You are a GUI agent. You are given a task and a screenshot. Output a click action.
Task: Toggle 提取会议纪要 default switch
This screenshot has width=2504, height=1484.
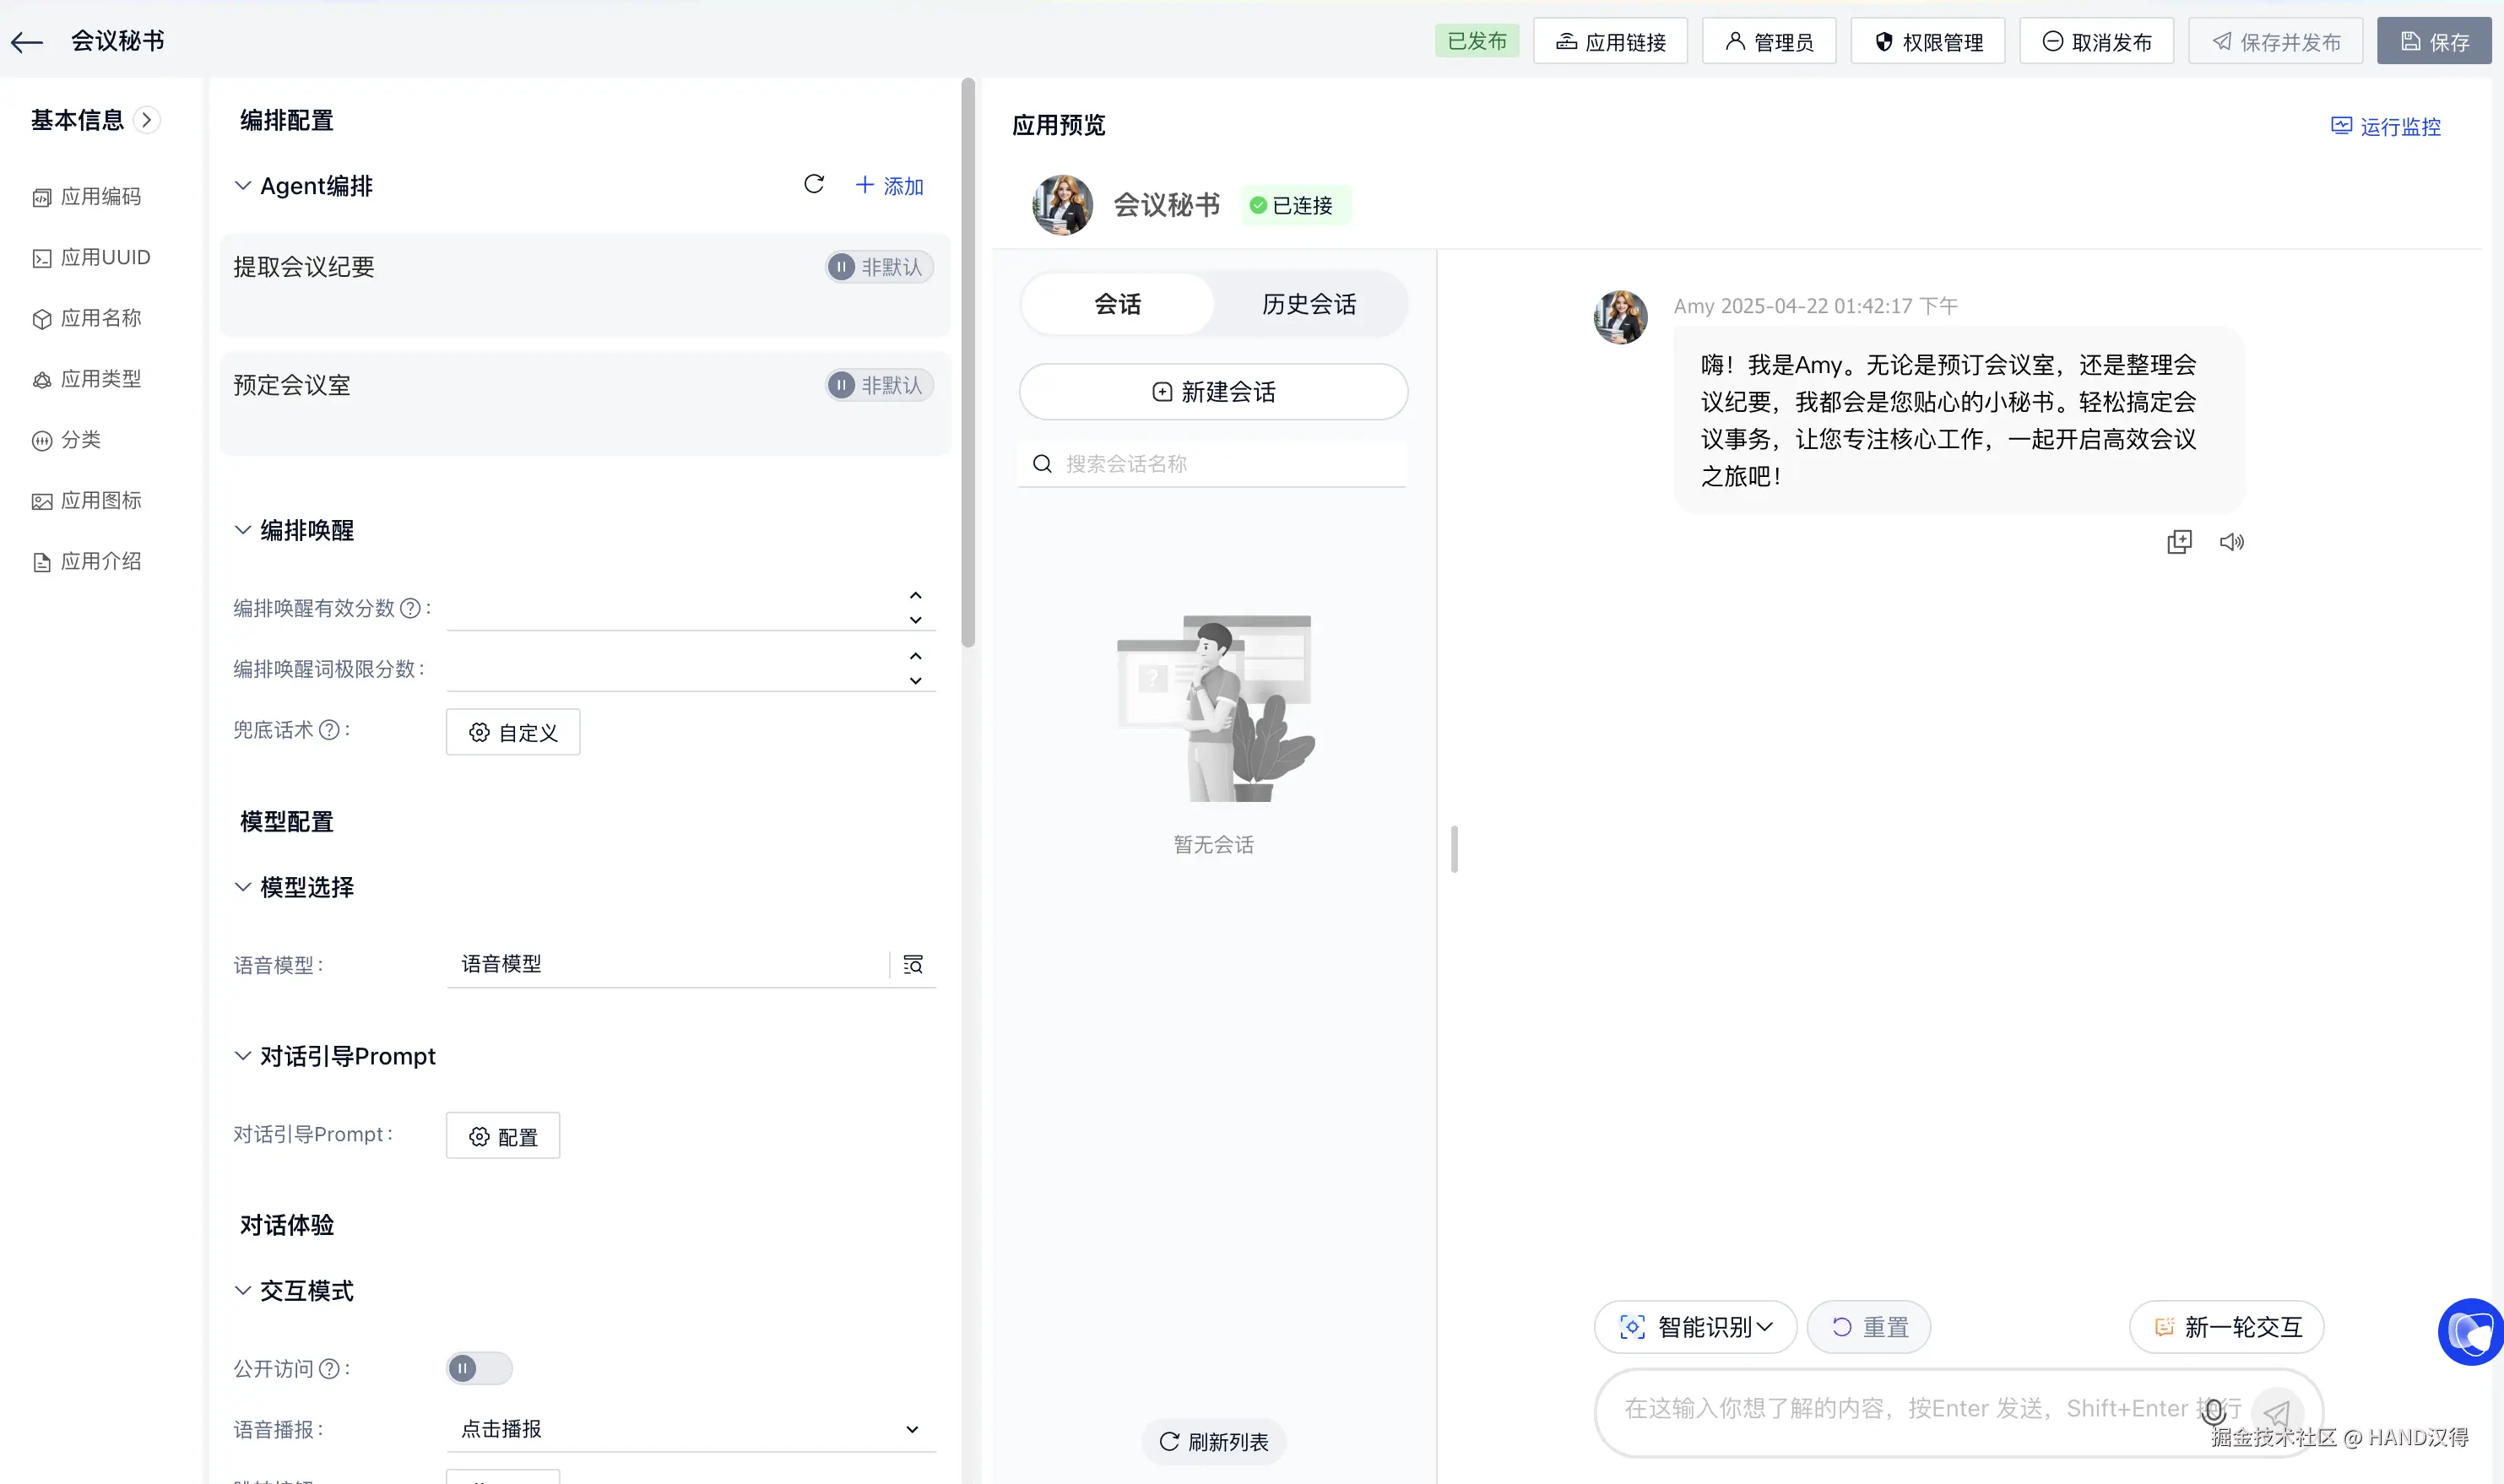[878, 267]
